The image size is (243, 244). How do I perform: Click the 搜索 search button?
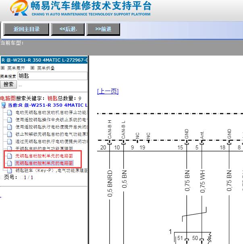pyautogui.click(x=8, y=84)
